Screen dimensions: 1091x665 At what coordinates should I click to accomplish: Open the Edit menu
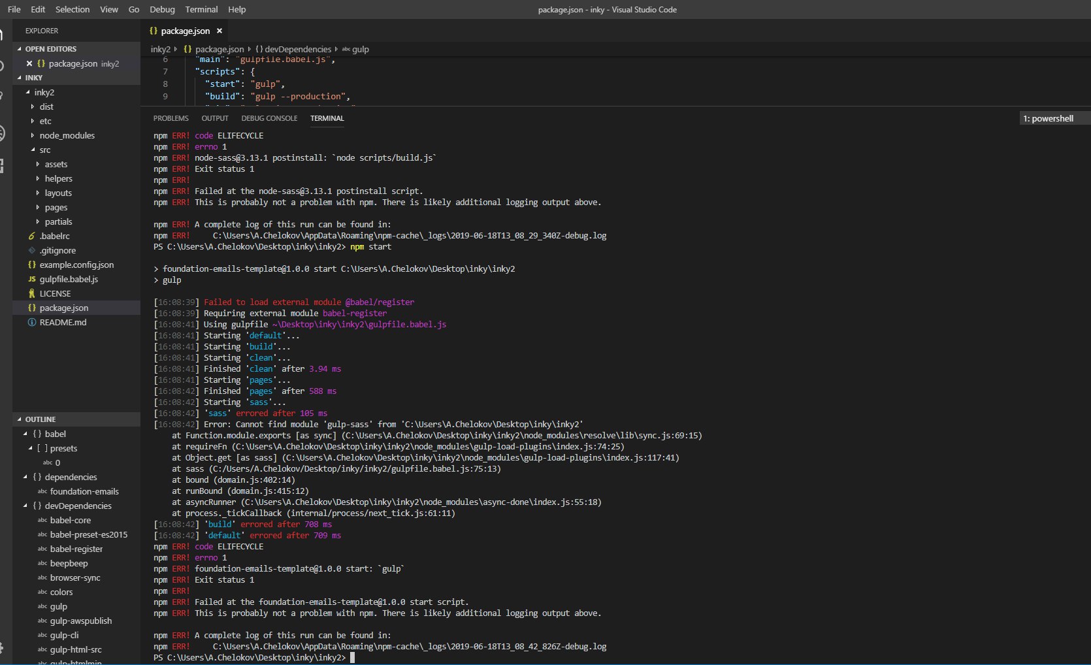pyautogui.click(x=38, y=9)
